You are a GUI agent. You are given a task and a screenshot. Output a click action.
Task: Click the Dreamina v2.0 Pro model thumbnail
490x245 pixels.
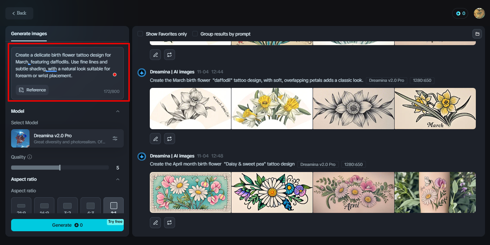tap(20, 138)
